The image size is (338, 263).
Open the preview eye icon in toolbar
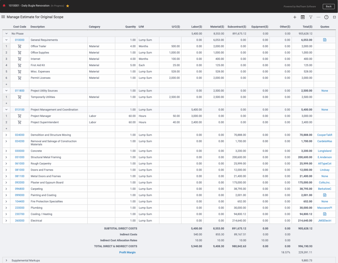pyautogui.click(x=303, y=17)
